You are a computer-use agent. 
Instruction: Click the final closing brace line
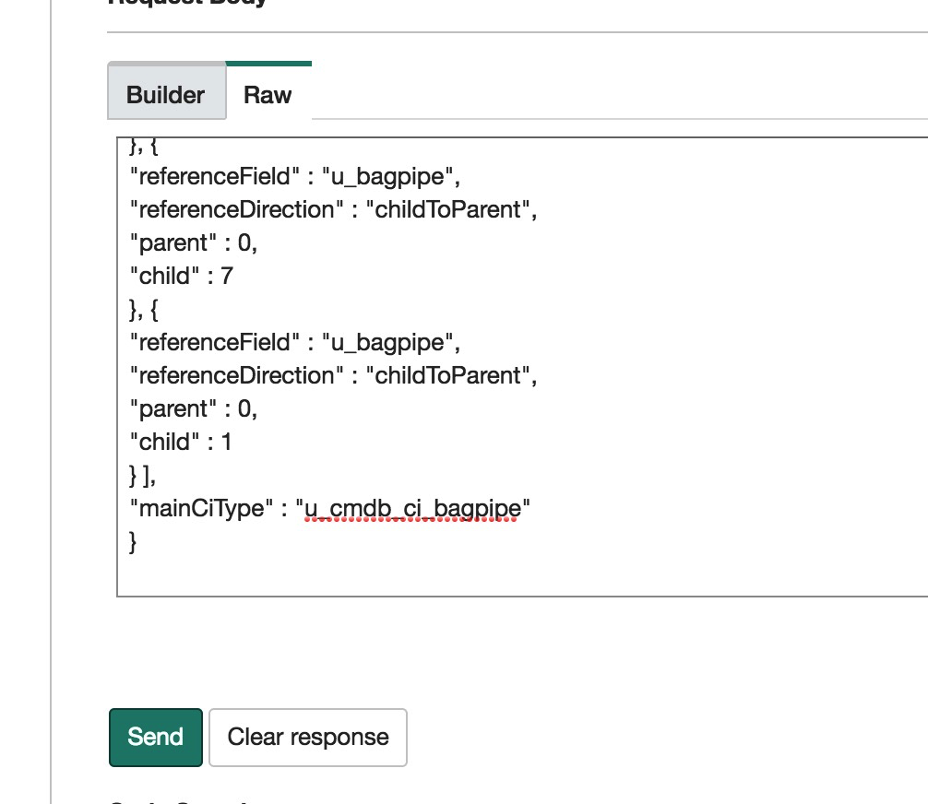tap(133, 541)
